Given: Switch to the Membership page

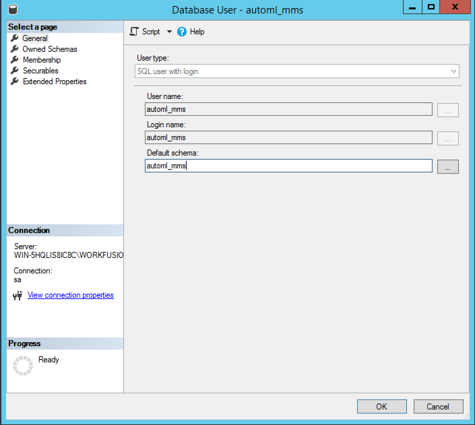Looking at the screenshot, I should coord(42,60).
